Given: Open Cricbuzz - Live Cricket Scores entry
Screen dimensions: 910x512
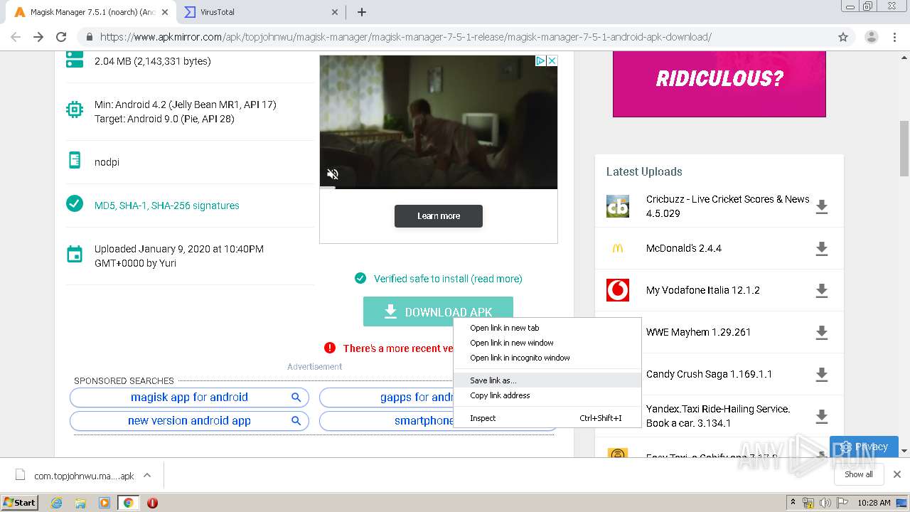Looking at the screenshot, I should 727,206.
